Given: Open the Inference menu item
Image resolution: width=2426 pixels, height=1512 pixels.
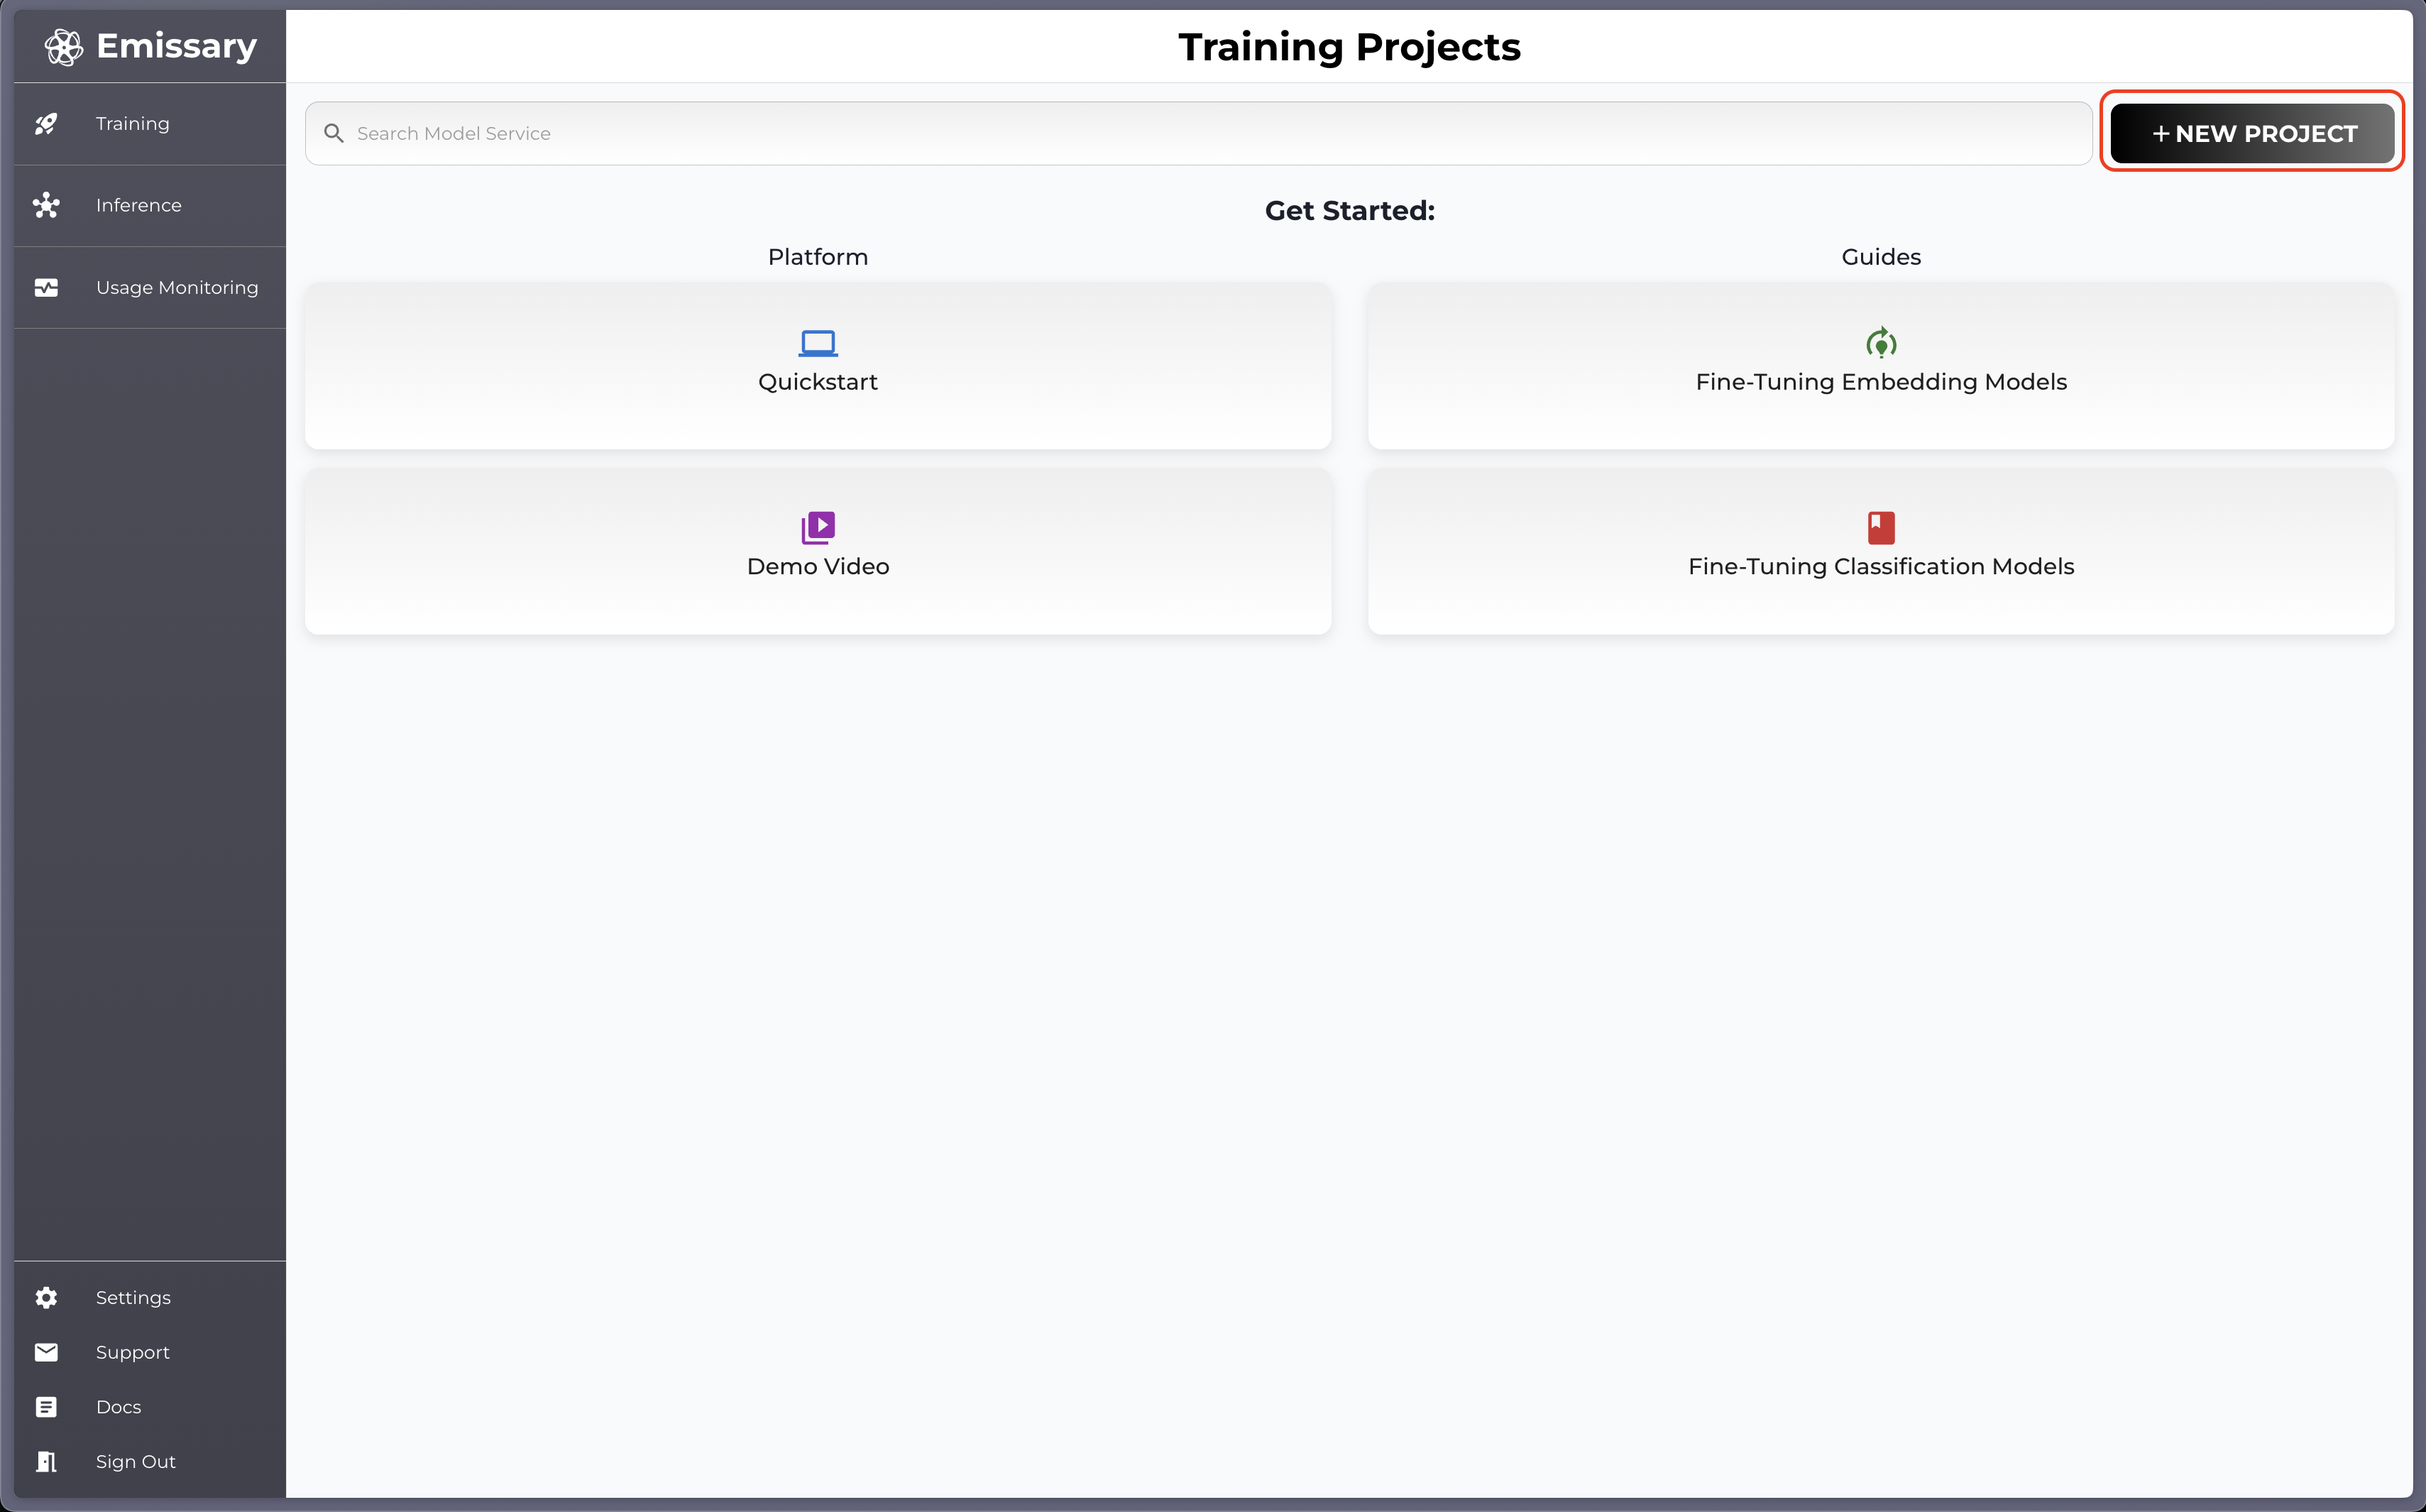Looking at the screenshot, I should (139, 205).
